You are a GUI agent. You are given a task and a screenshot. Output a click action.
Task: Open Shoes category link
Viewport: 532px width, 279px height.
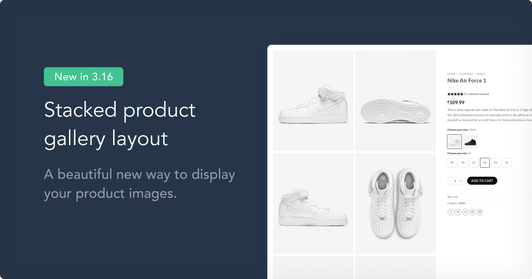462,203
